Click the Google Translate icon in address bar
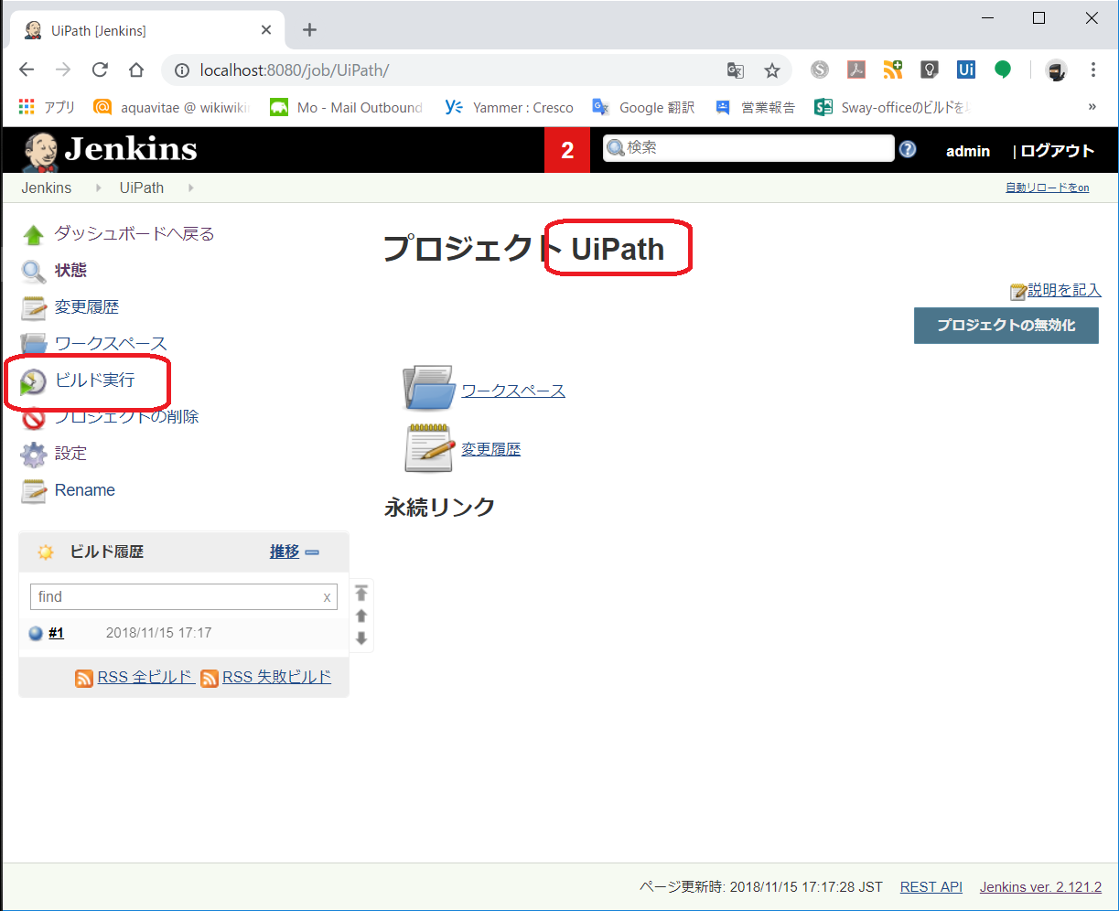1119x911 pixels. tap(735, 70)
